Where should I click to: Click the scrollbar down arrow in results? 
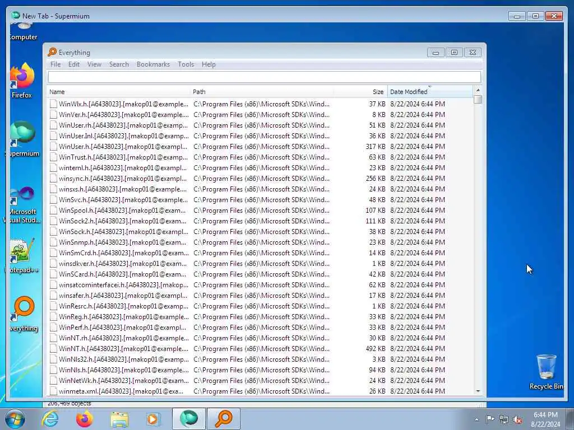coord(478,391)
